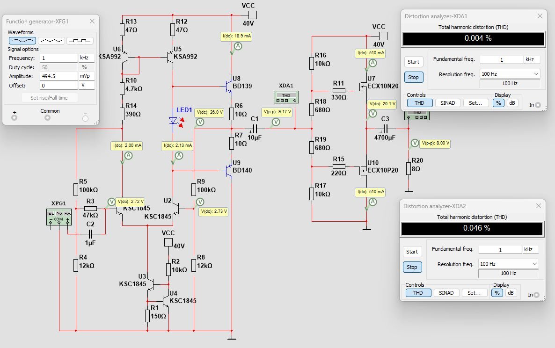Click the upper 510 mA current probe
This screenshot has width=555, height=348.
tap(372, 63)
